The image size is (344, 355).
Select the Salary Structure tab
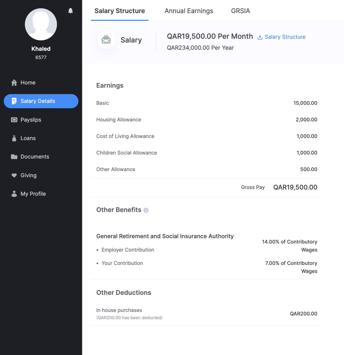click(x=120, y=11)
